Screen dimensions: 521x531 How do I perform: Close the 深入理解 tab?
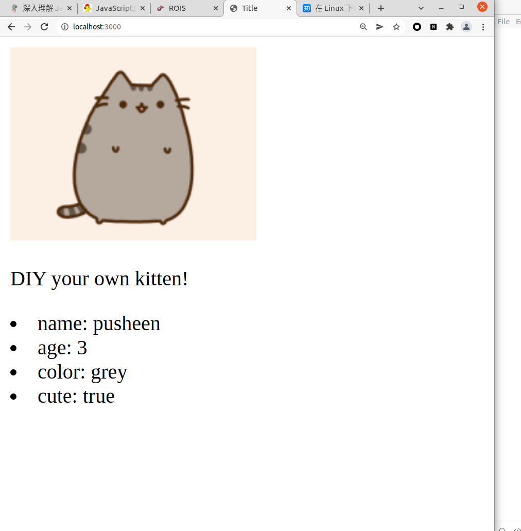tap(70, 8)
